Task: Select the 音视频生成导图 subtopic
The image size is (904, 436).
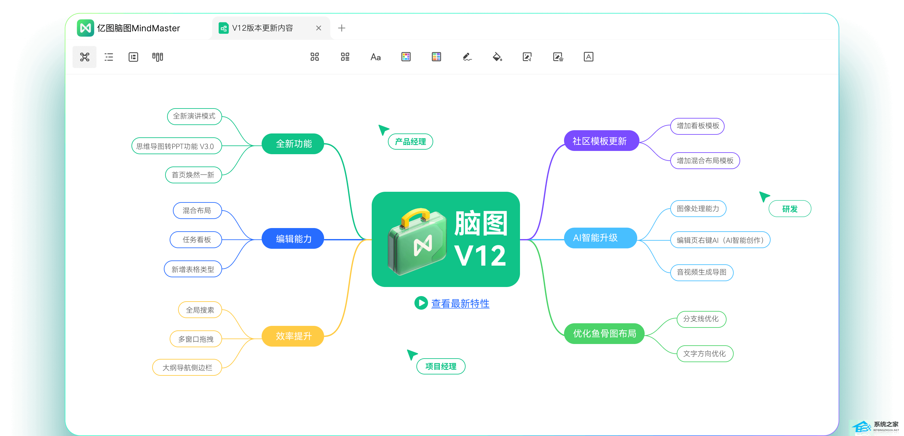Action: coord(702,272)
